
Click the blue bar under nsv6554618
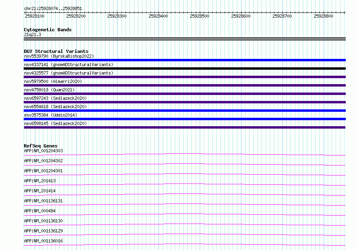pyautogui.click(x=185, y=111)
